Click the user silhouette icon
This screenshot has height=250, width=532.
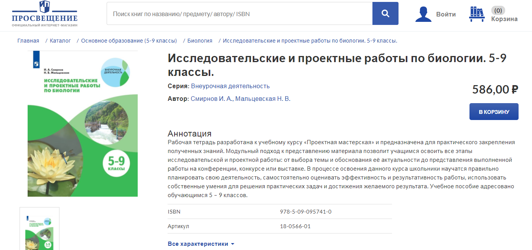(x=423, y=14)
